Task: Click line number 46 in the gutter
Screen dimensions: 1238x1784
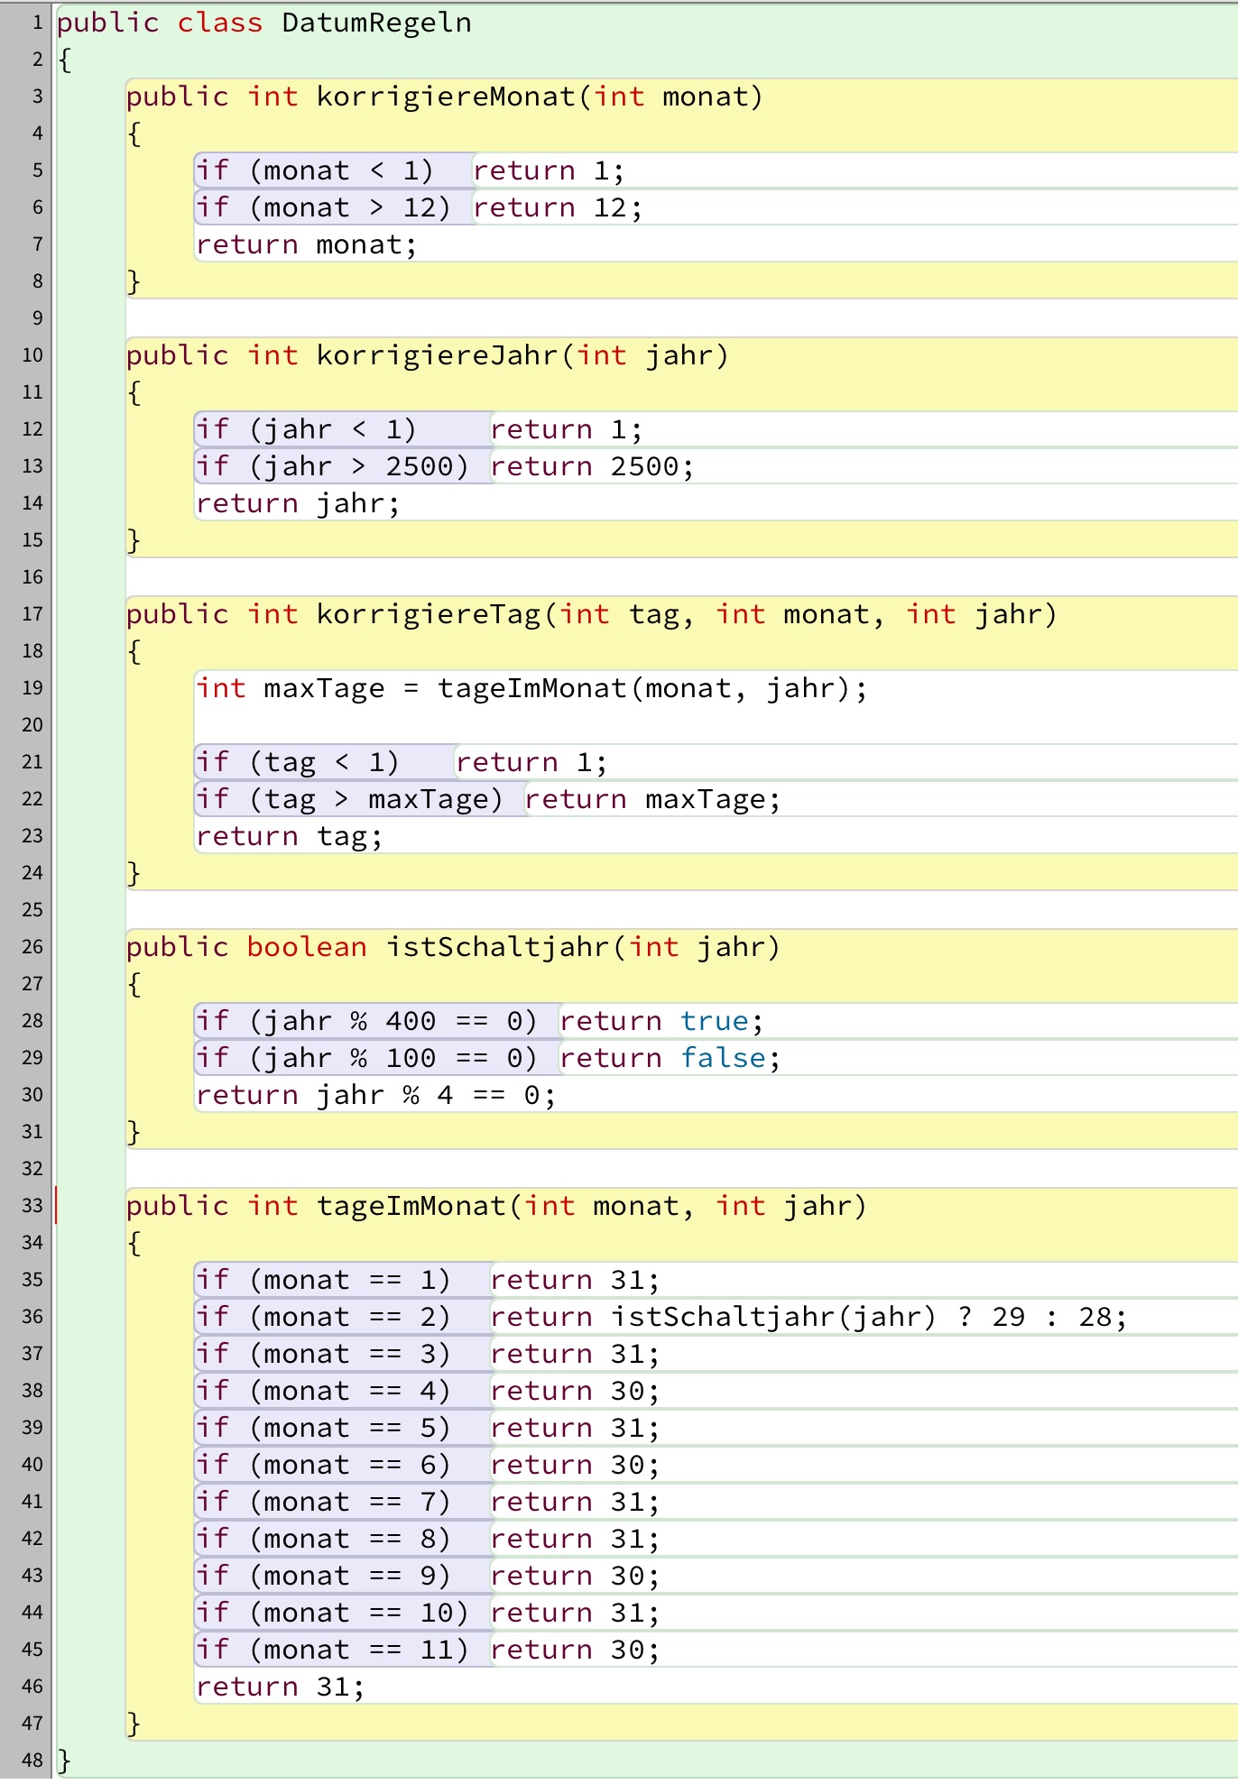Action: point(32,1687)
